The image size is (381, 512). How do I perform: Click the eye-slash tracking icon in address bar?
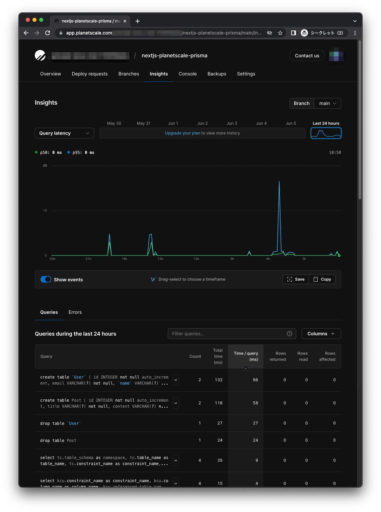click(x=270, y=33)
